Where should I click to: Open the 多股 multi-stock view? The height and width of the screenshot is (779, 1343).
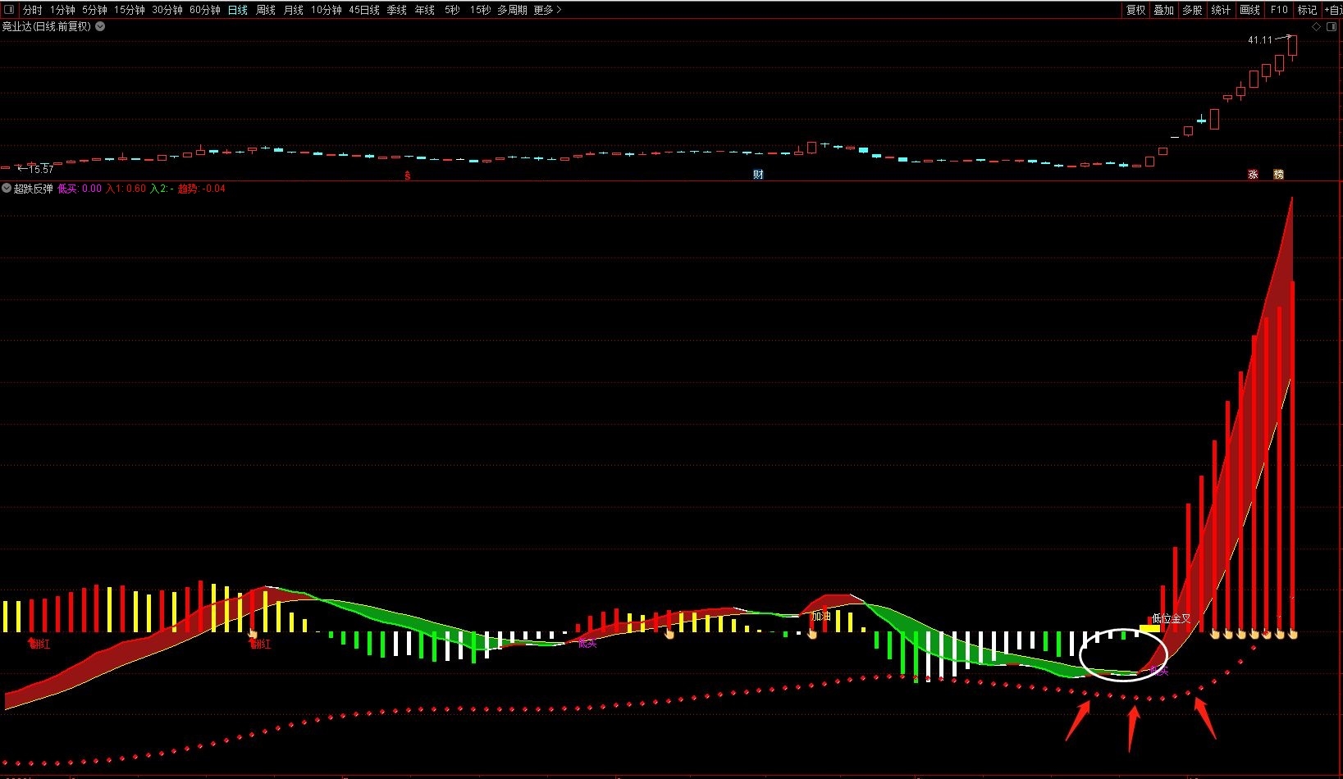pos(1192,10)
